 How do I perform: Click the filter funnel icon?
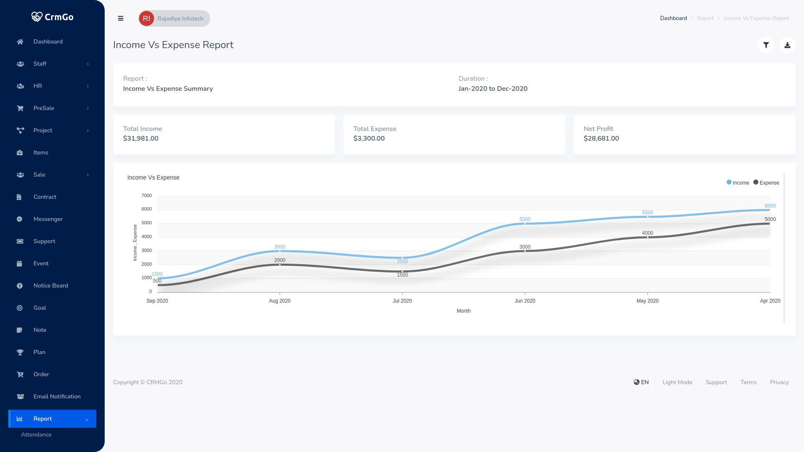point(766,45)
